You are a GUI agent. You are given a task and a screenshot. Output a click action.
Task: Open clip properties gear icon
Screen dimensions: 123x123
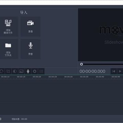[35, 71]
